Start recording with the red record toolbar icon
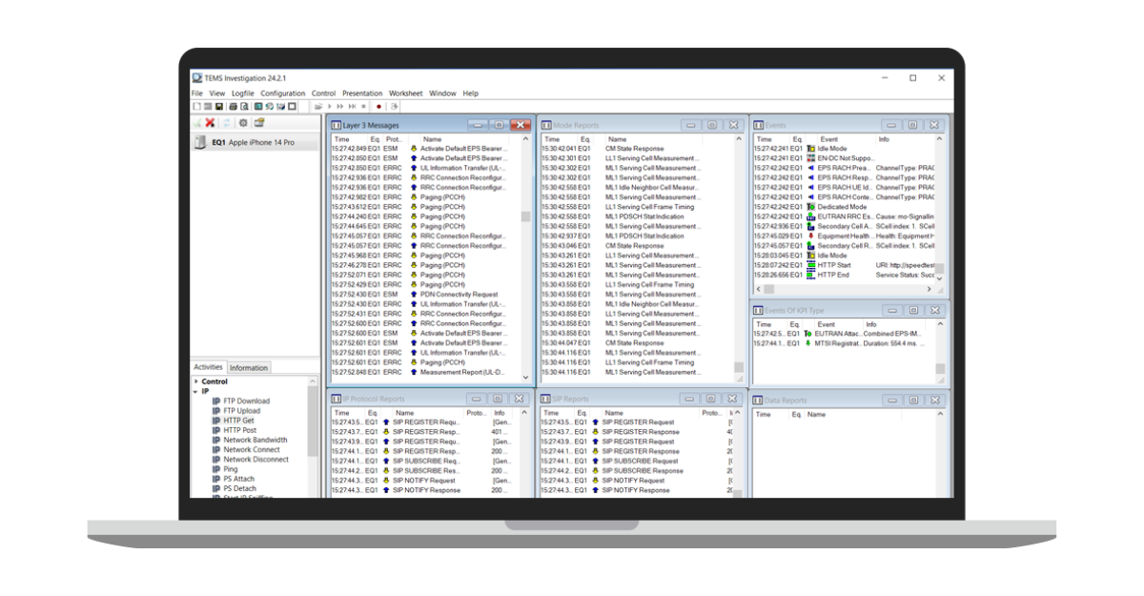Image resolution: width=1144 pixels, height=596 pixels. coord(378,106)
